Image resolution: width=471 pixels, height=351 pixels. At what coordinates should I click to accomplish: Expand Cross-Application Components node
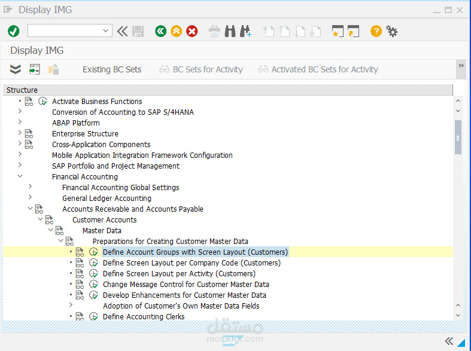pos(20,144)
